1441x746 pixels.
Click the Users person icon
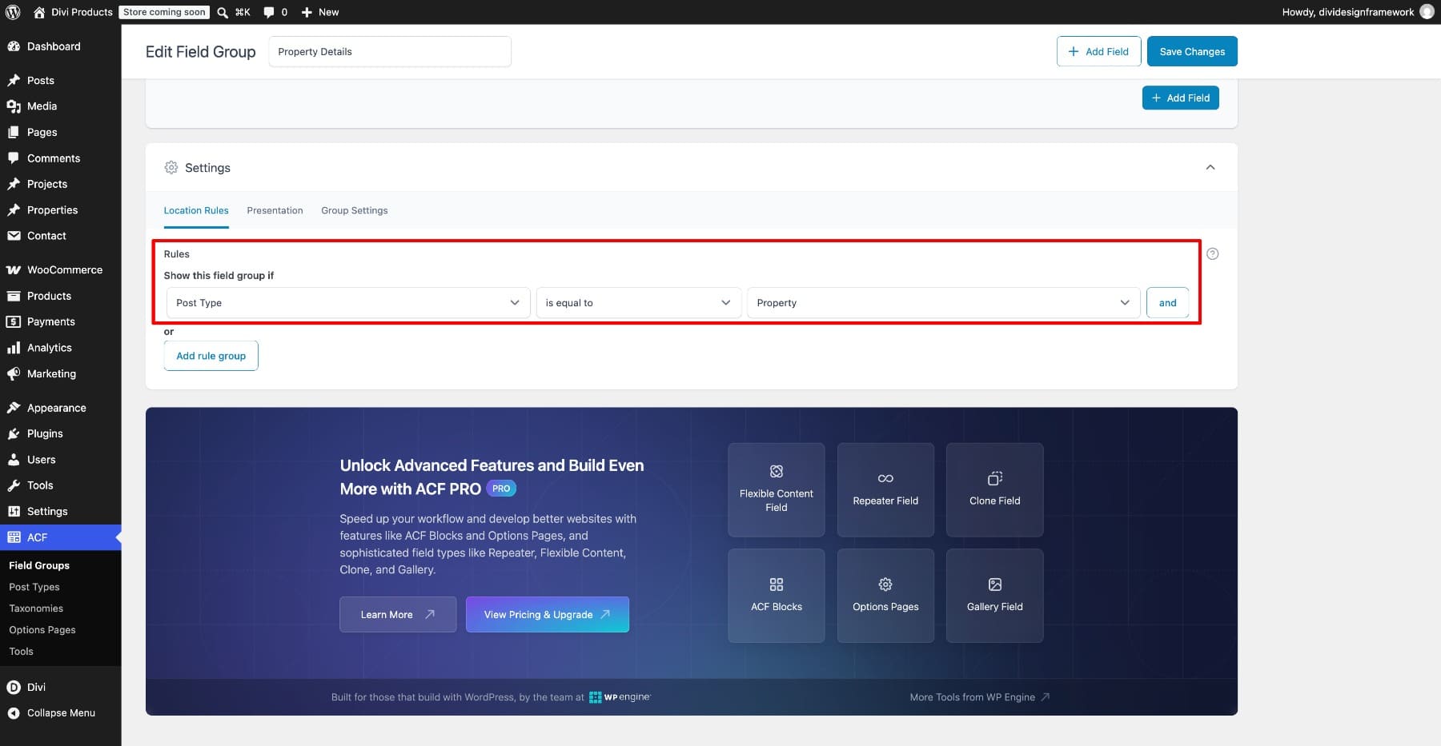(x=14, y=460)
